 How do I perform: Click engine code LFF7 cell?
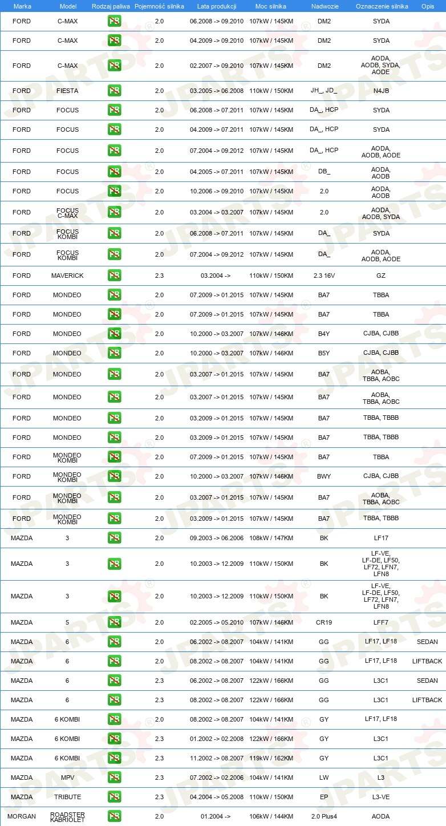pyautogui.click(x=381, y=622)
